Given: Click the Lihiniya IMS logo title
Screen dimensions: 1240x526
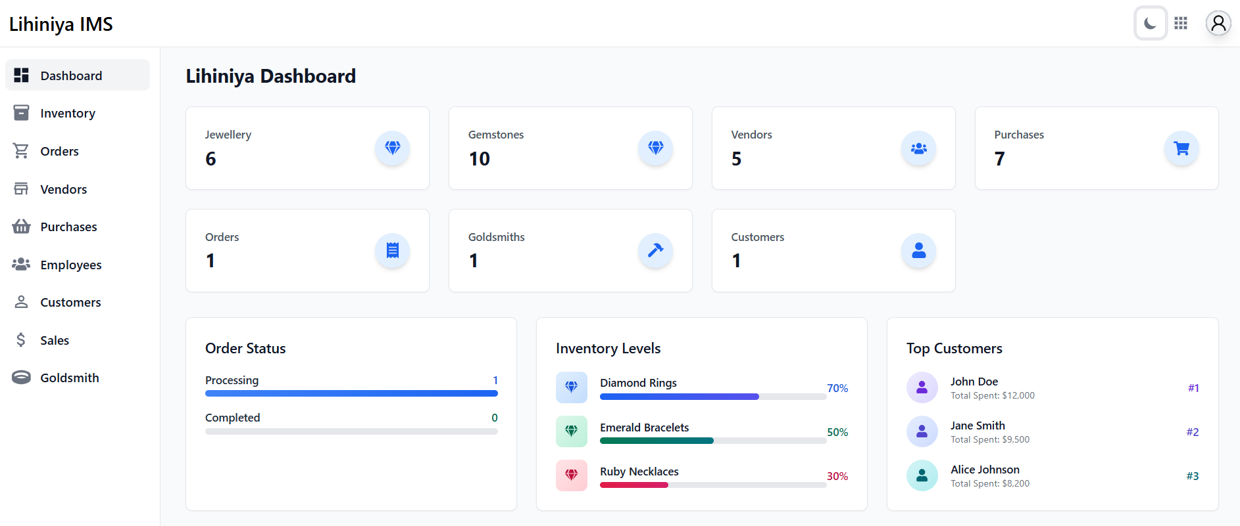Looking at the screenshot, I should pyautogui.click(x=61, y=24).
